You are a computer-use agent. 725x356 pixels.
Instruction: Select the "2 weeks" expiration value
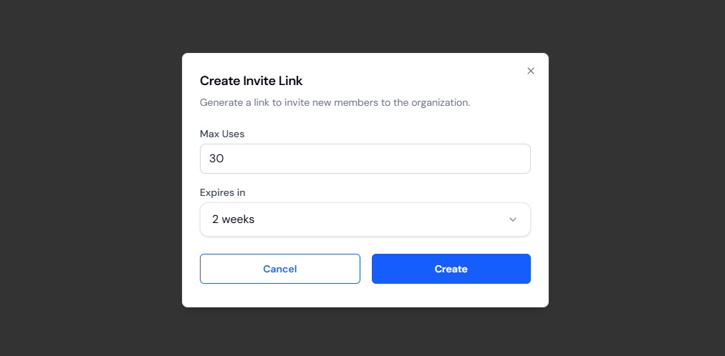point(234,219)
